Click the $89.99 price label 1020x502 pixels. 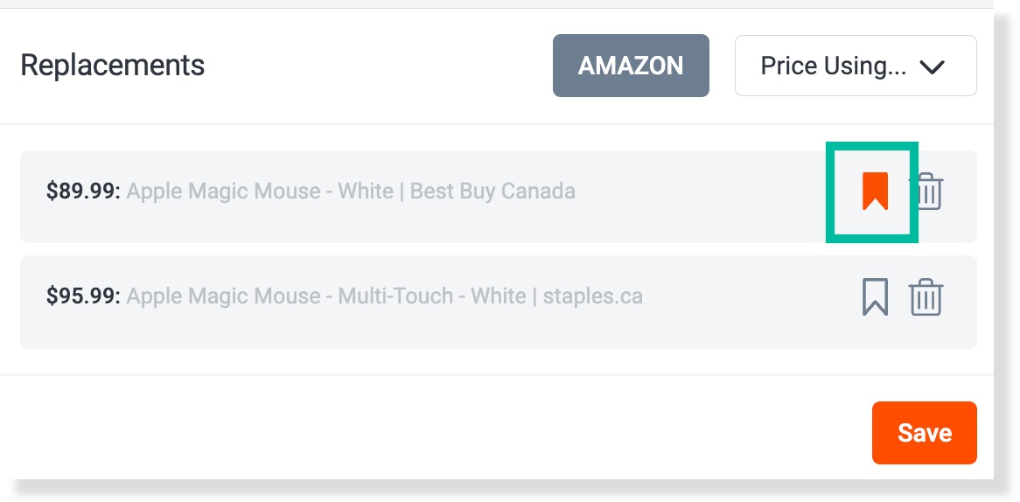coord(84,191)
